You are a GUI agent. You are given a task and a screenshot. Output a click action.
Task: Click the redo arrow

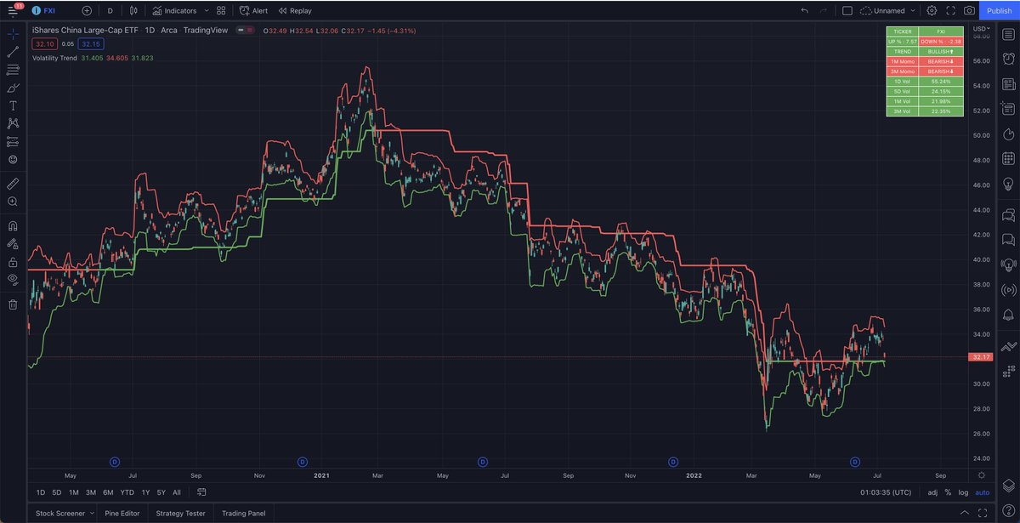[x=822, y=11]
